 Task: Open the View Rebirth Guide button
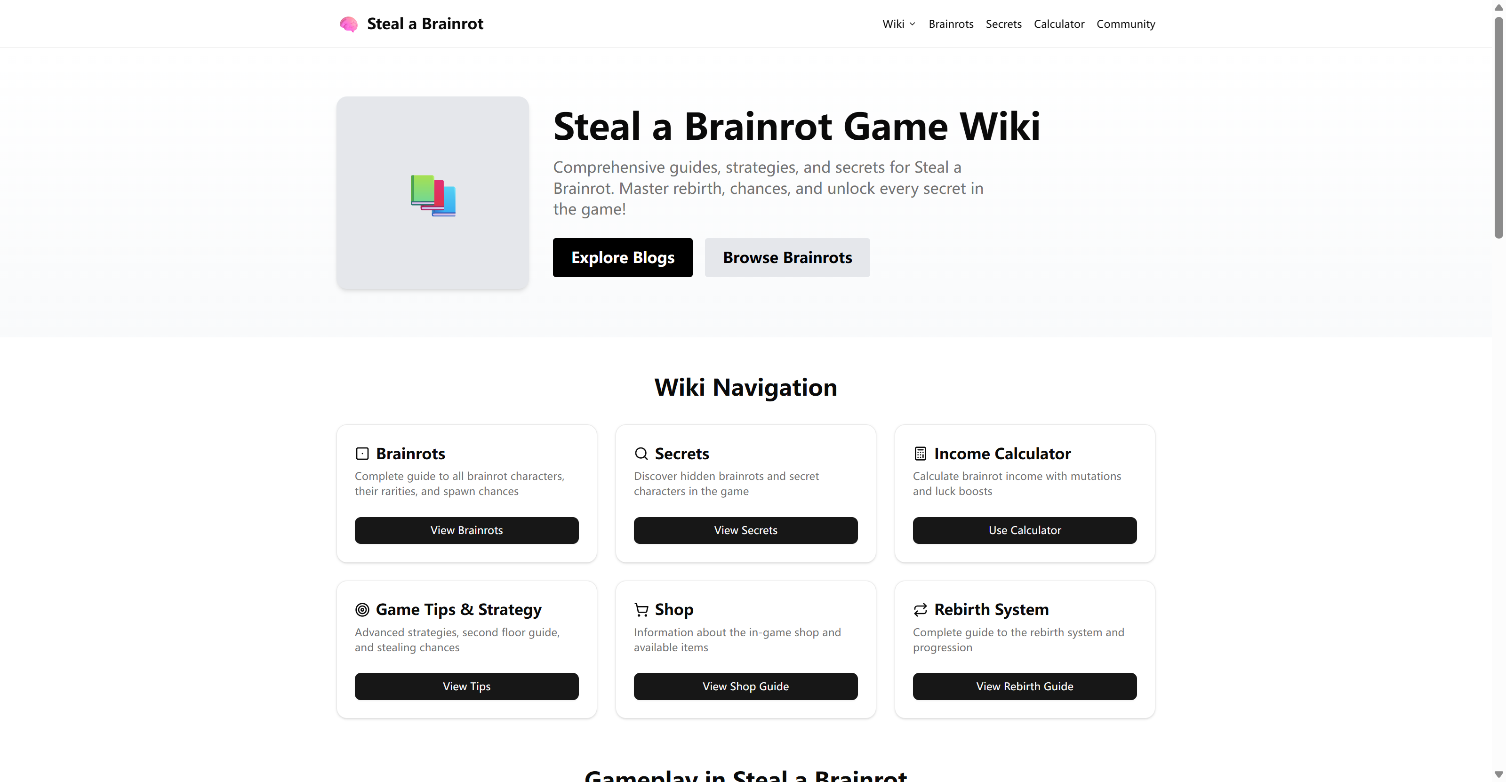(x=1024, y=686)
